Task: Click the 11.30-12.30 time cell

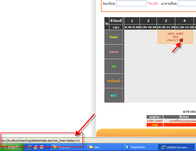Action: coord(184,27)
